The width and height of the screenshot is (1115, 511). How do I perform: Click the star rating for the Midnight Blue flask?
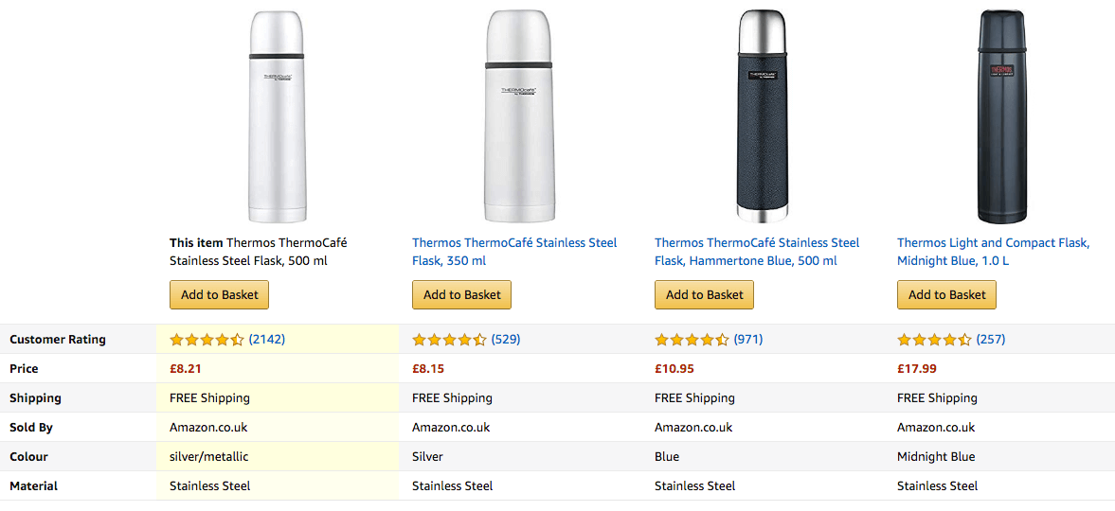click(934, 340)
